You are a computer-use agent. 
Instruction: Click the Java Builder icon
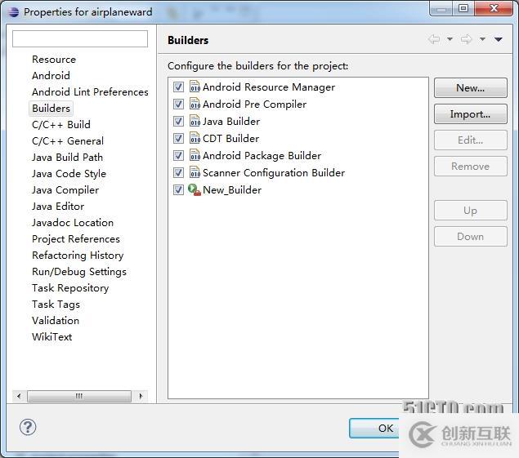tap(195, 121)
